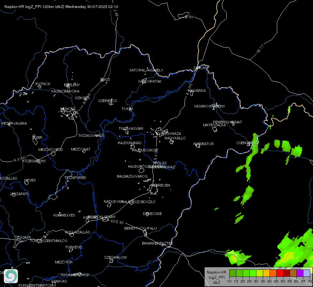Select the MEZŐTÚR label

tap(64, 262)
